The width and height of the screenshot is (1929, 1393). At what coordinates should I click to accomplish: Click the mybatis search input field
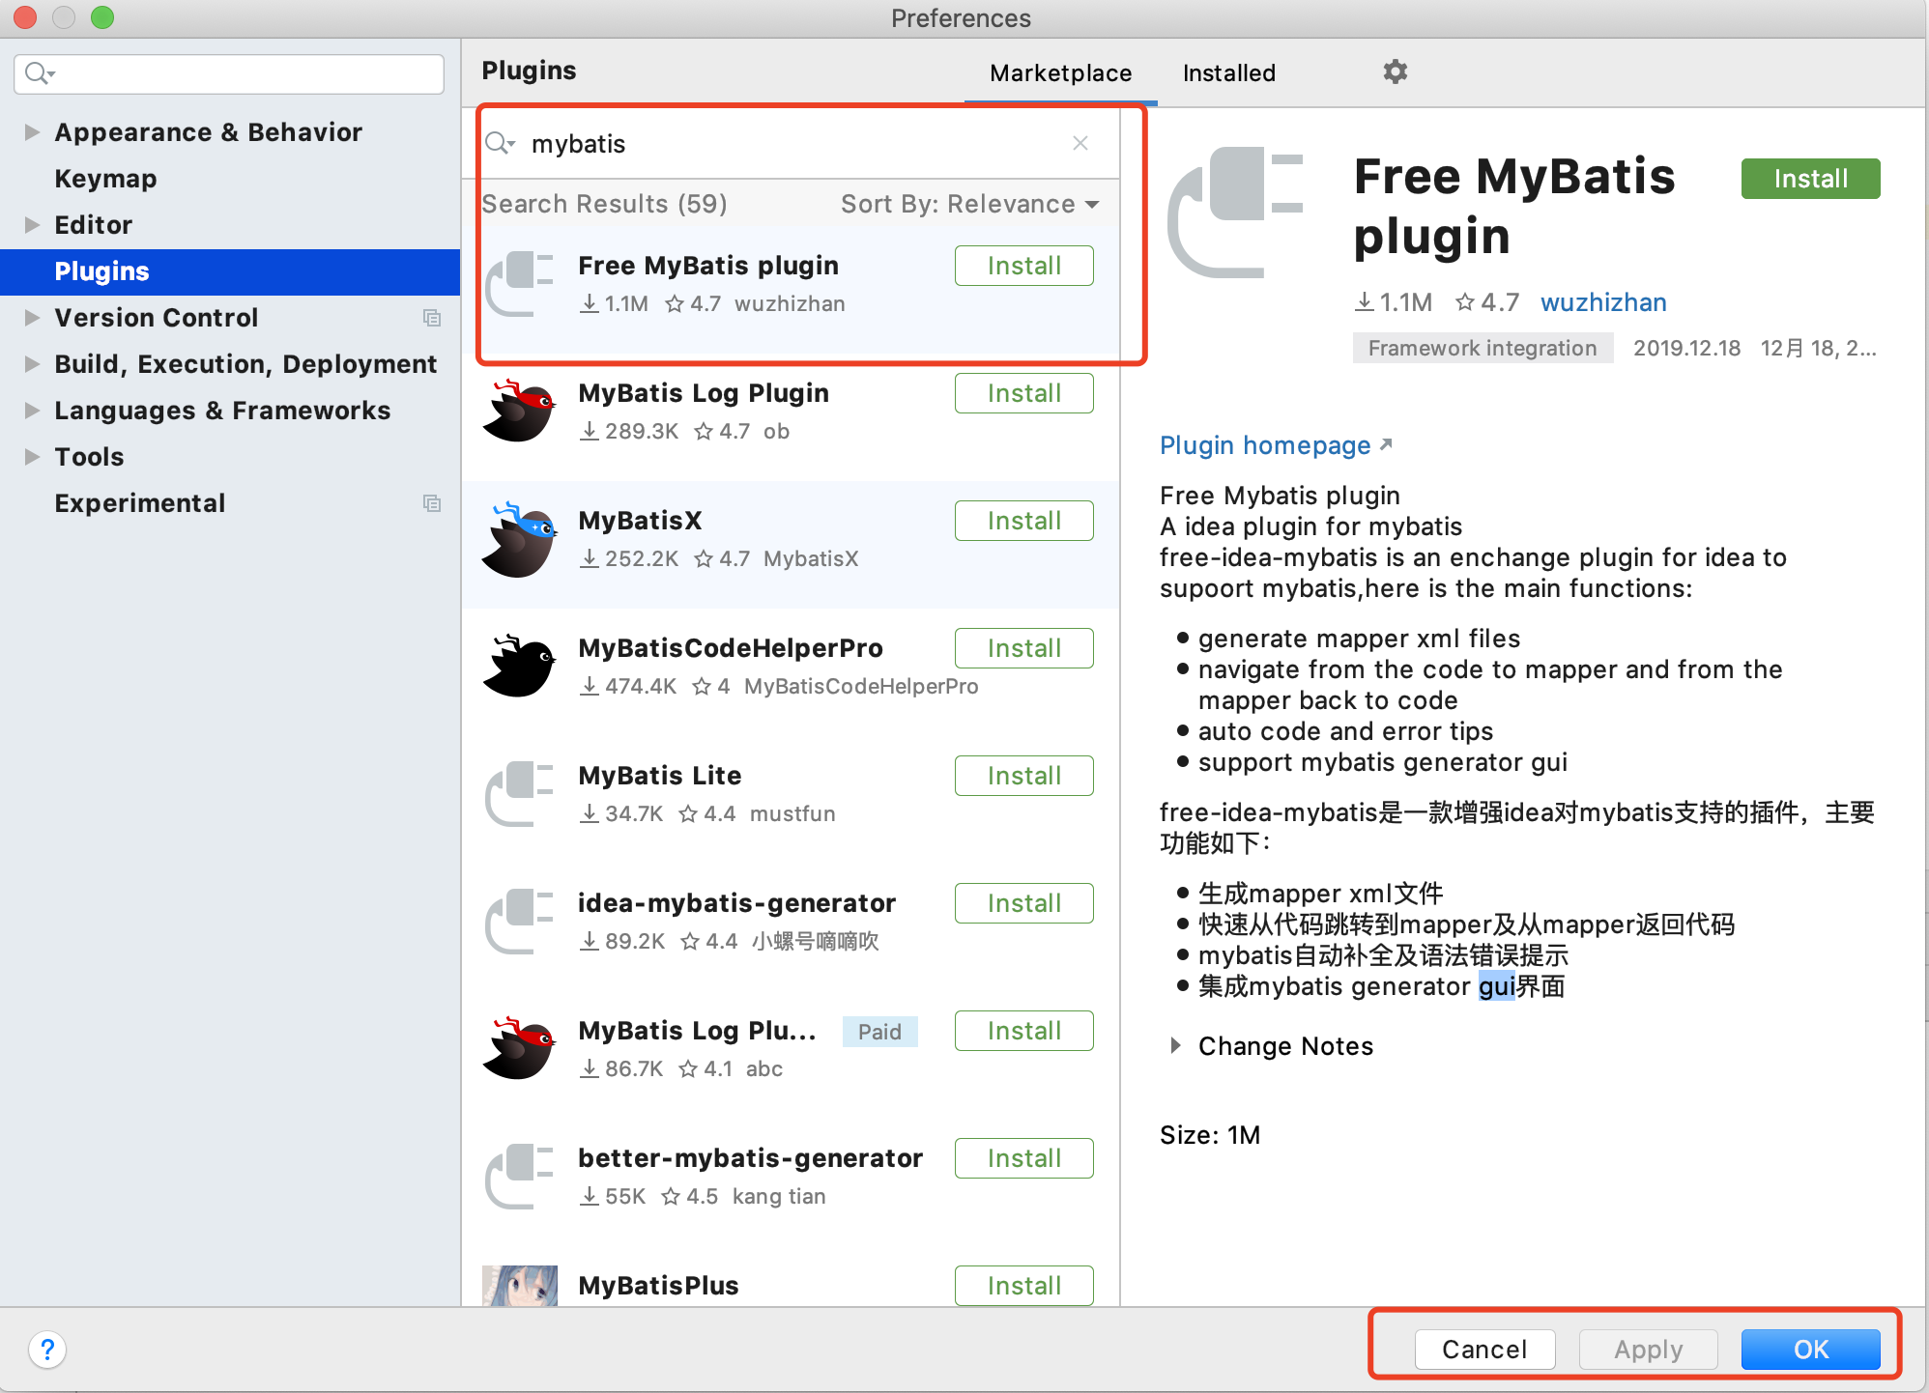[773, 143]
